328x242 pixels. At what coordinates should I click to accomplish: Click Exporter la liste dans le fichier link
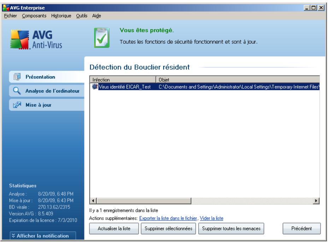click(168, 218)
